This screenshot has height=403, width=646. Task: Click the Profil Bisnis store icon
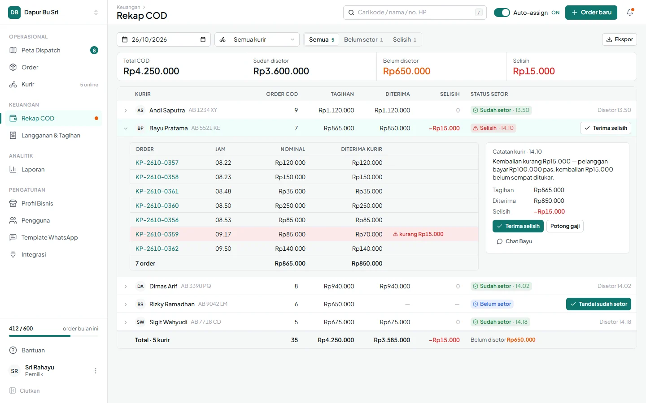click(x=13, y=203)
